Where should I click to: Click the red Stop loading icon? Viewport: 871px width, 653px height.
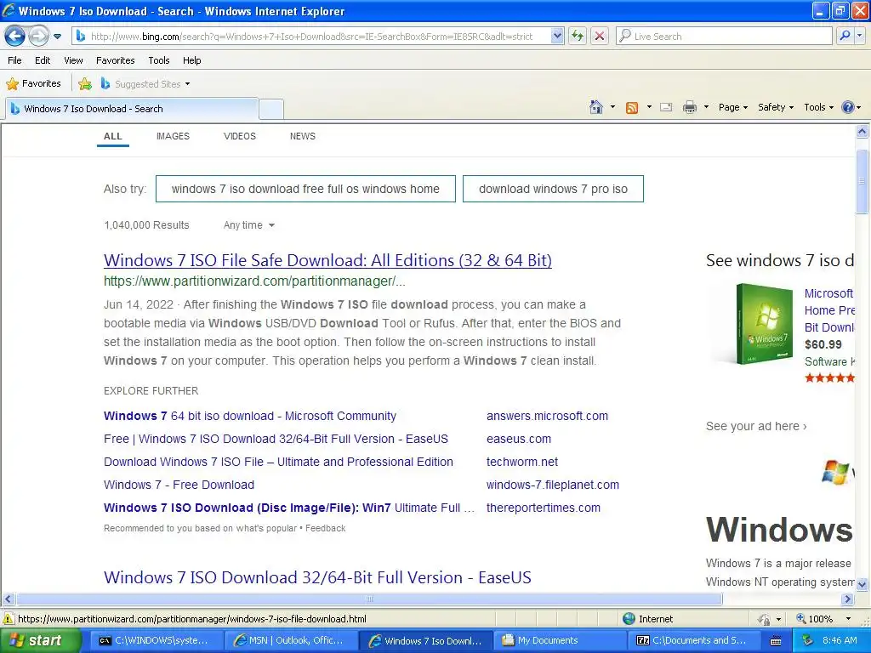pos(600,36)
